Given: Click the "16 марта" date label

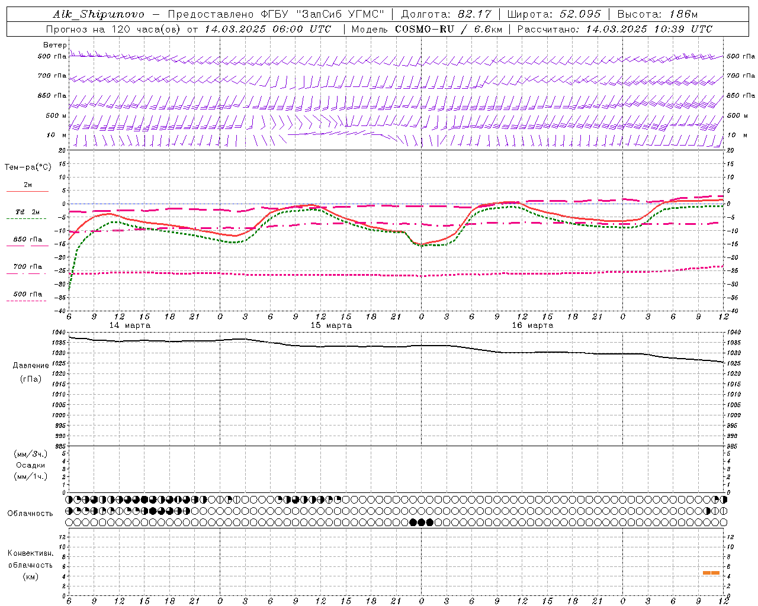Looking at the screenshot, I should tap(532, 325).
